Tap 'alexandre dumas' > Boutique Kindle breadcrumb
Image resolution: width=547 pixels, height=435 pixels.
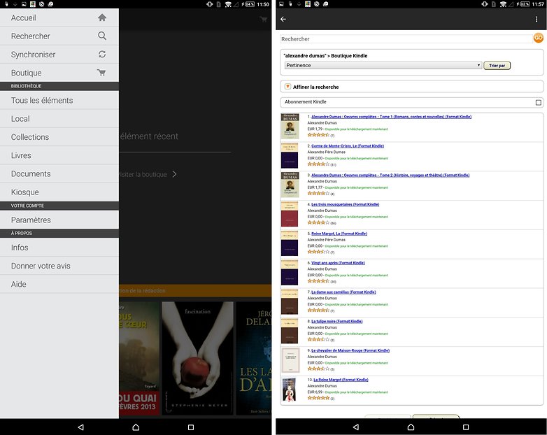tap(325, 56)
